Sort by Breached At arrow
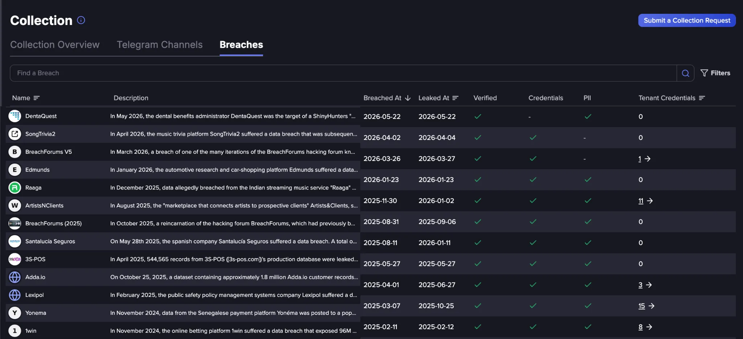 [408, 98]
